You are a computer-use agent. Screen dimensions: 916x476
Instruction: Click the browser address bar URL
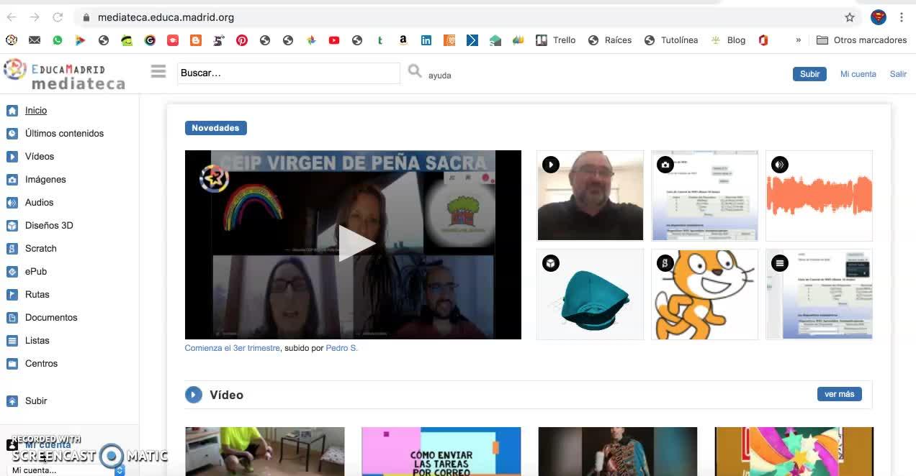[x=166, y=17]
